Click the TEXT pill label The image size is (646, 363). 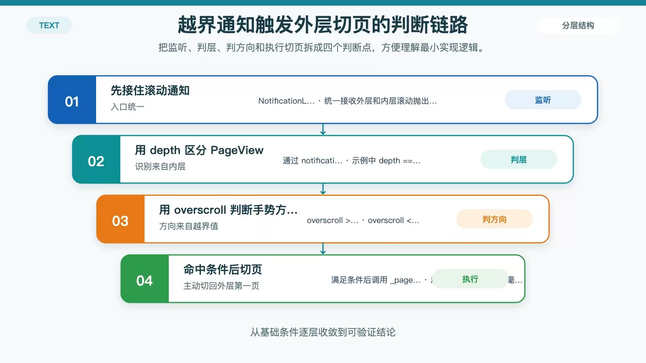49,25
